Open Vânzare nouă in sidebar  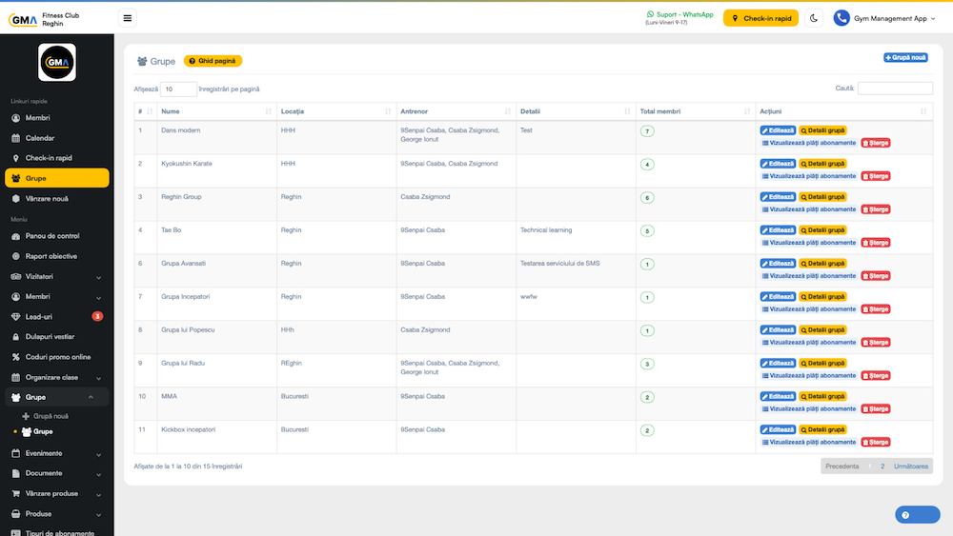click(57, 198)
